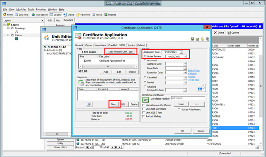Select the Cancelled radio button

pos(145,77)
